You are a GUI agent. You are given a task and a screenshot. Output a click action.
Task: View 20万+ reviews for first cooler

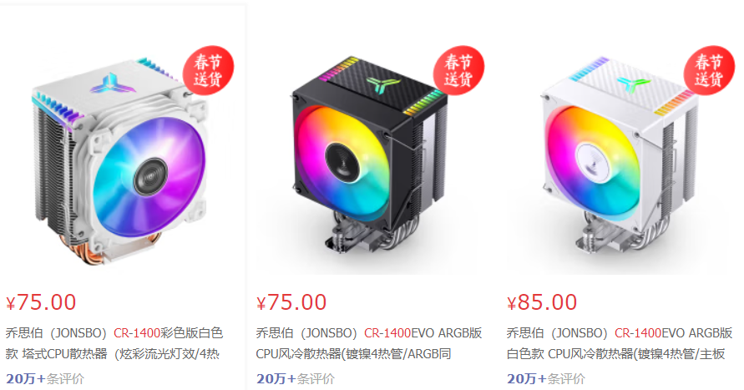tap(45, 378)
